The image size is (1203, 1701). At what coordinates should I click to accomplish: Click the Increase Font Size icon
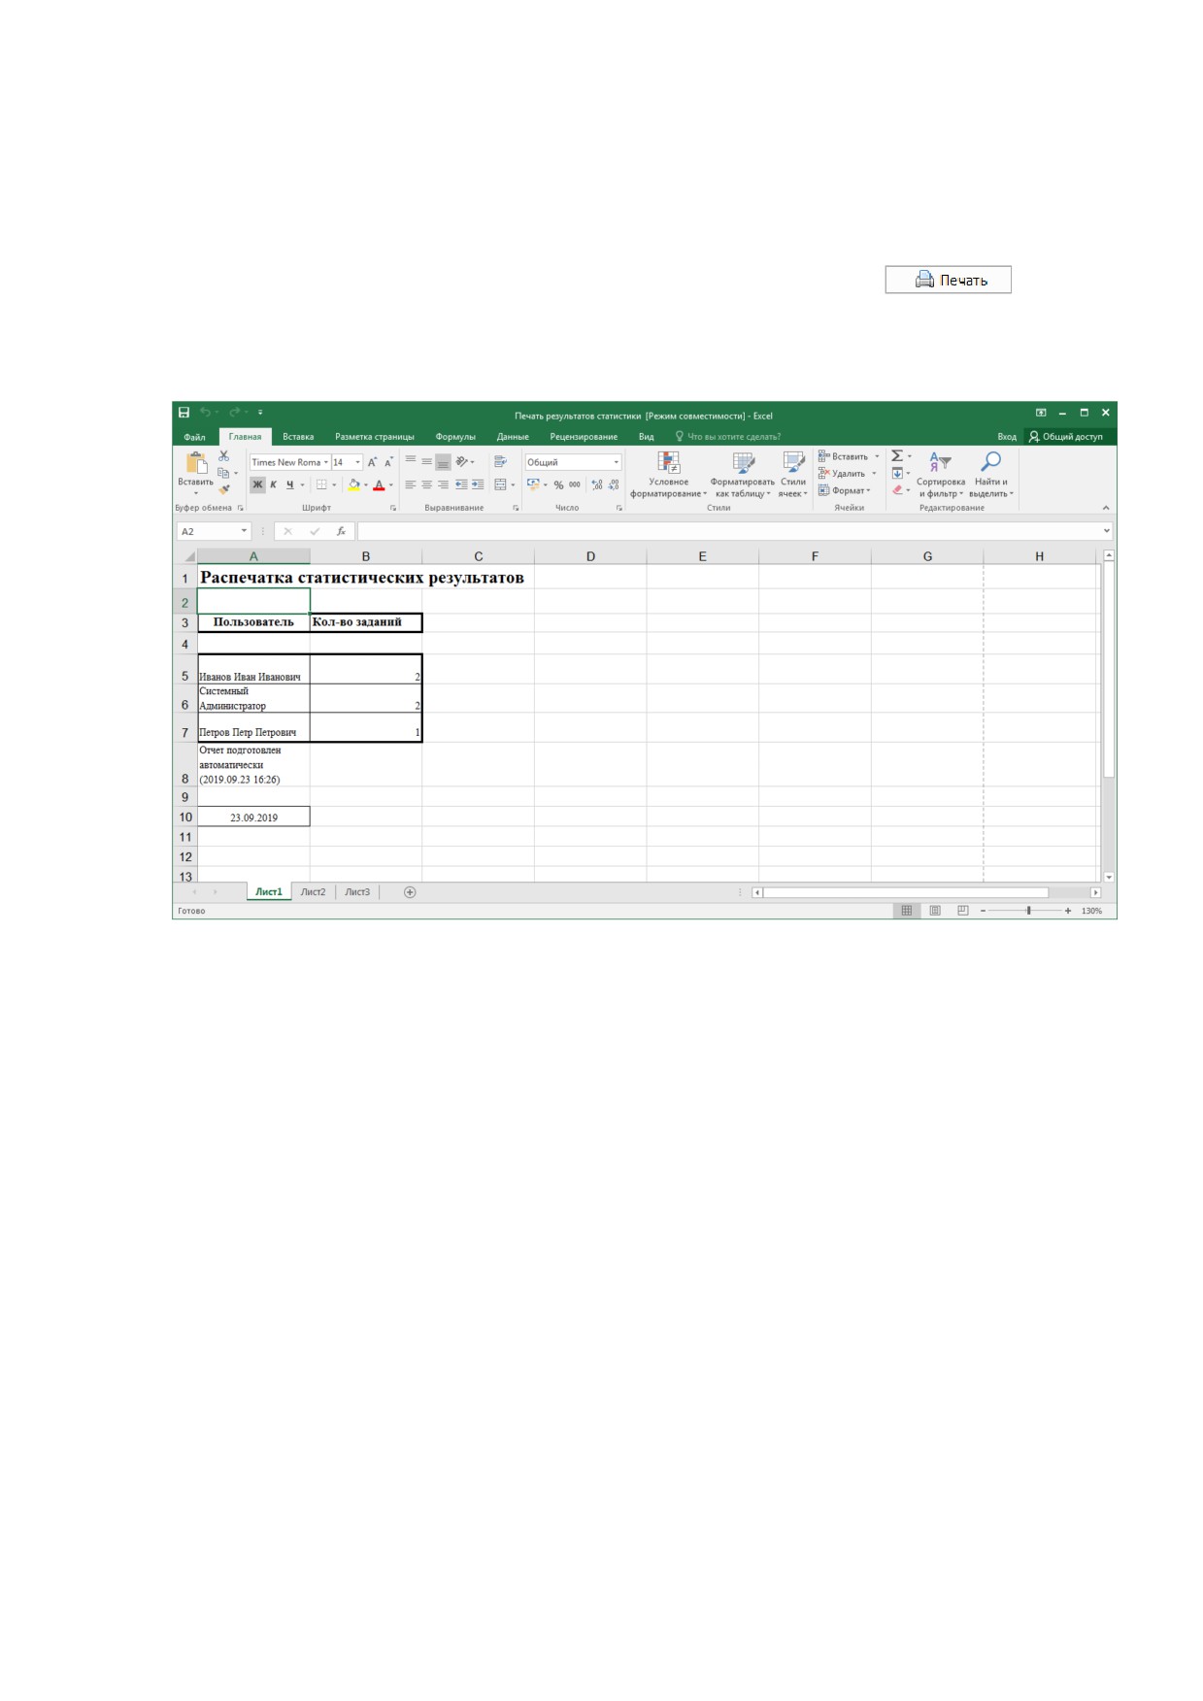(372, 462)
